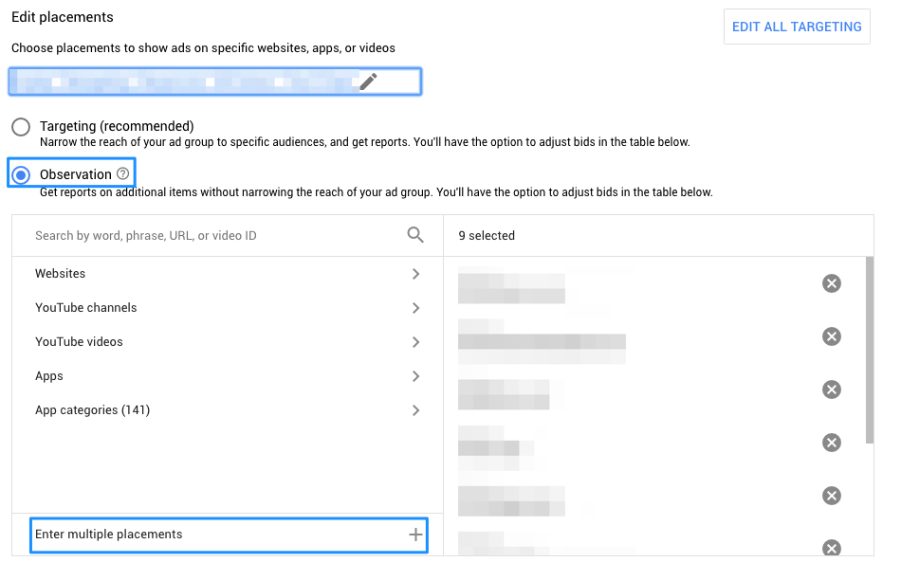Viewport: 901px width, 562px height.
Task: Click the plus icon next to Enter multiple placements
Action: point(415,534)
